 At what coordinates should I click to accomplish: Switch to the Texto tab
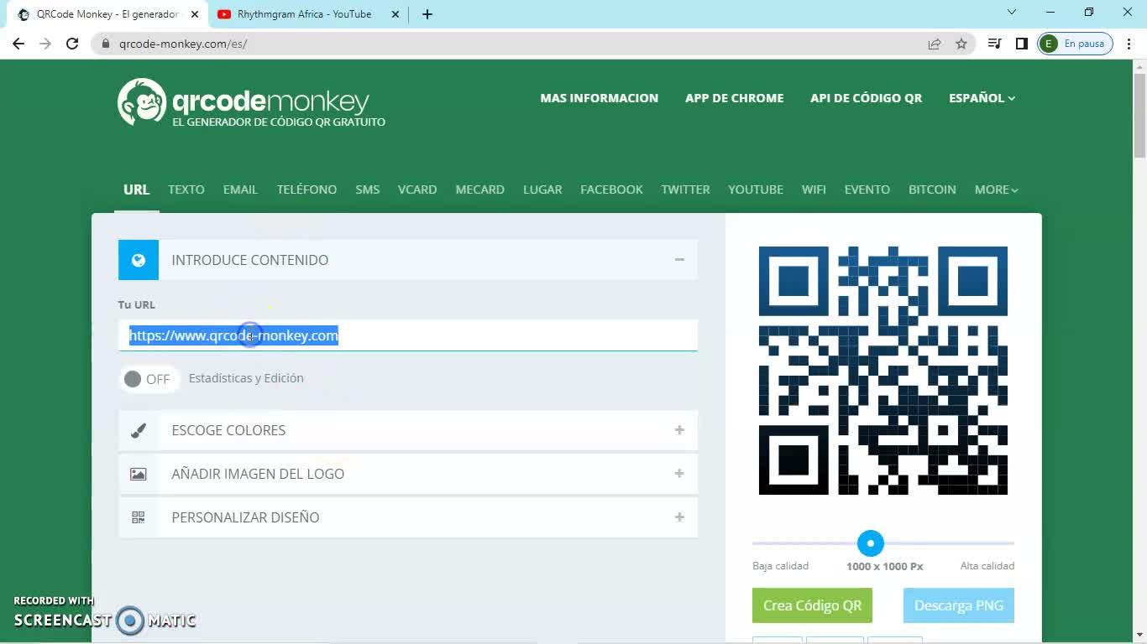[186, 190]
